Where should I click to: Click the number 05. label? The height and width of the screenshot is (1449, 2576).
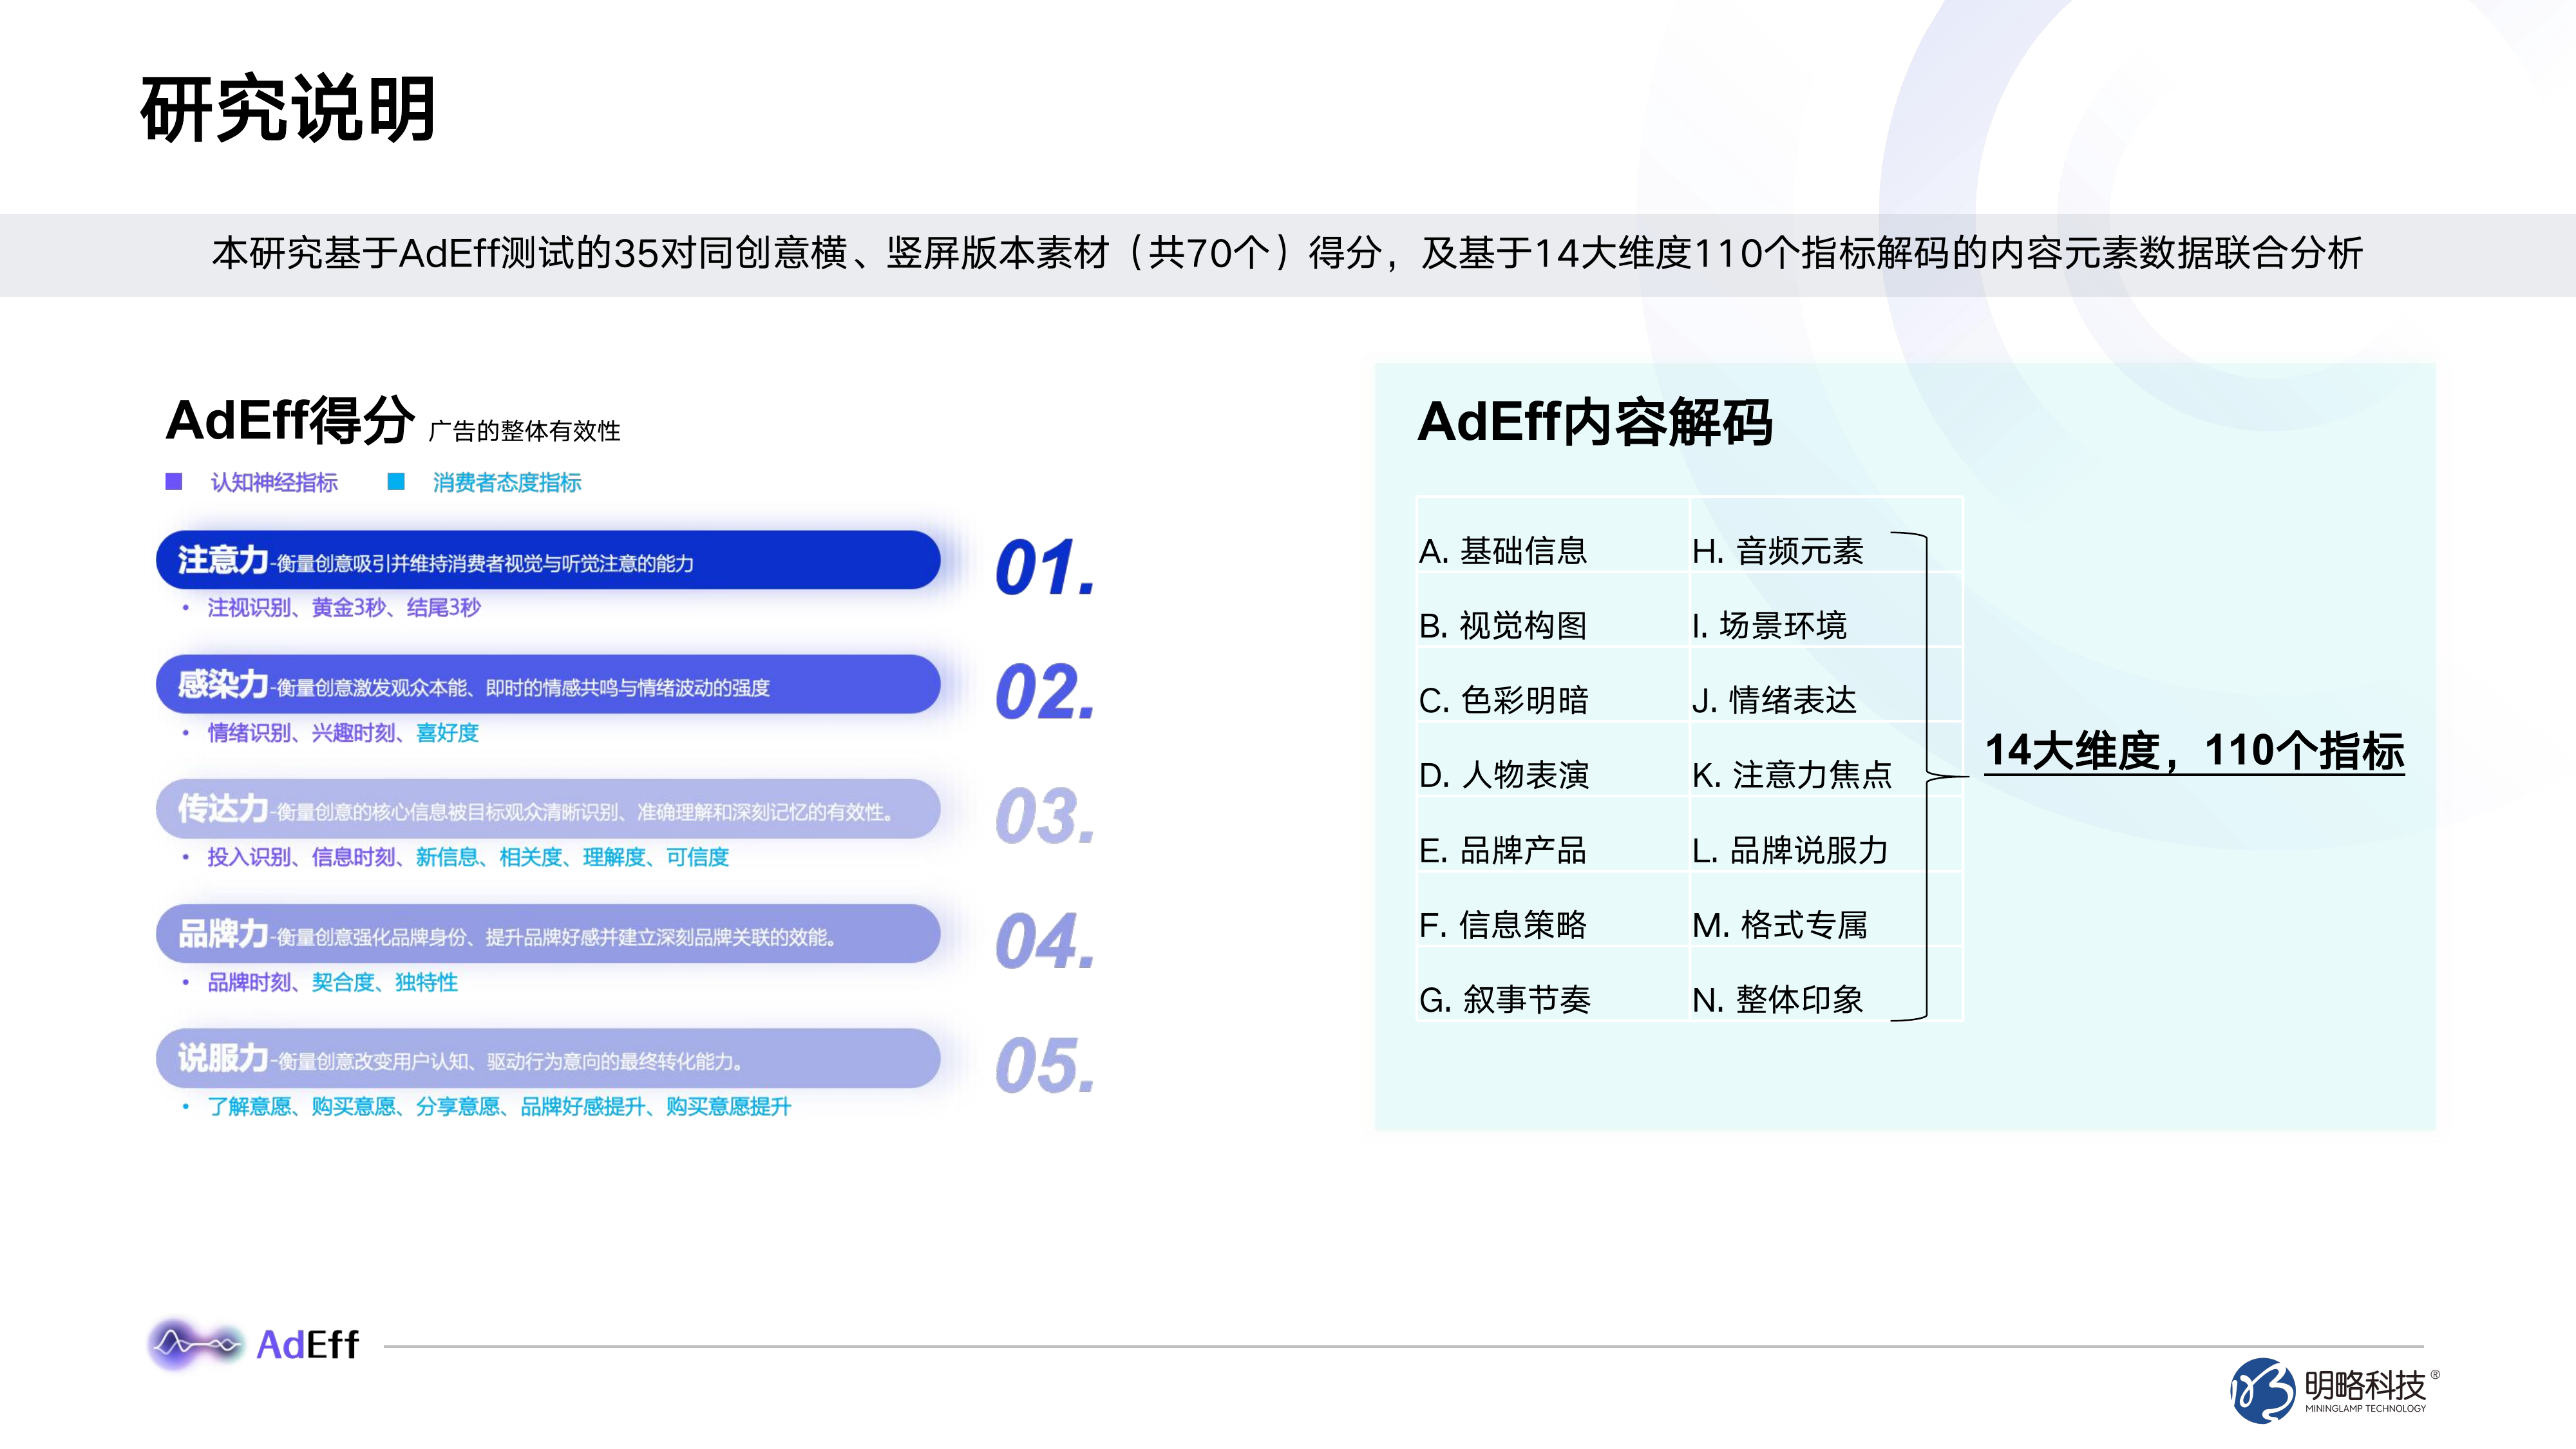coord(1046,1065)
